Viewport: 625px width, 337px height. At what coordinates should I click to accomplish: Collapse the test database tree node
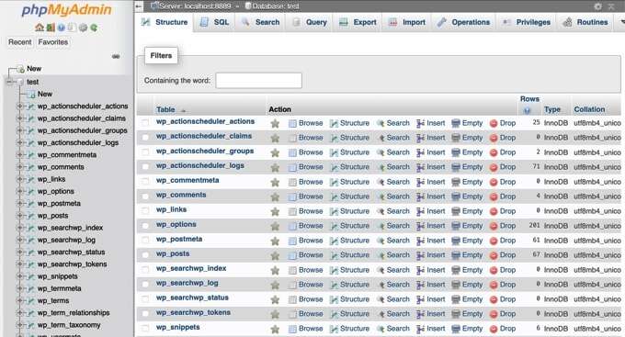(9, 82)
